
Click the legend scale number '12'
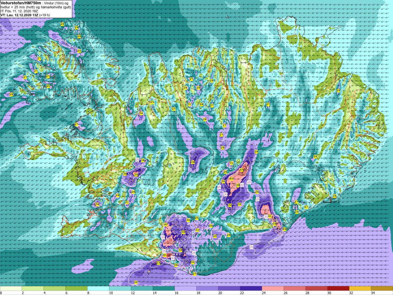(133, 293)
